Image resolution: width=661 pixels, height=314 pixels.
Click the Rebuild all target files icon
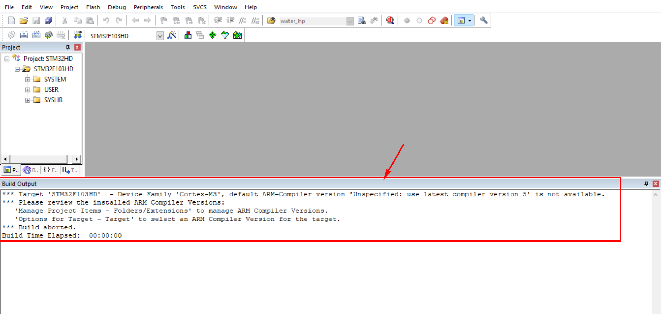click(x=36, y=35)
